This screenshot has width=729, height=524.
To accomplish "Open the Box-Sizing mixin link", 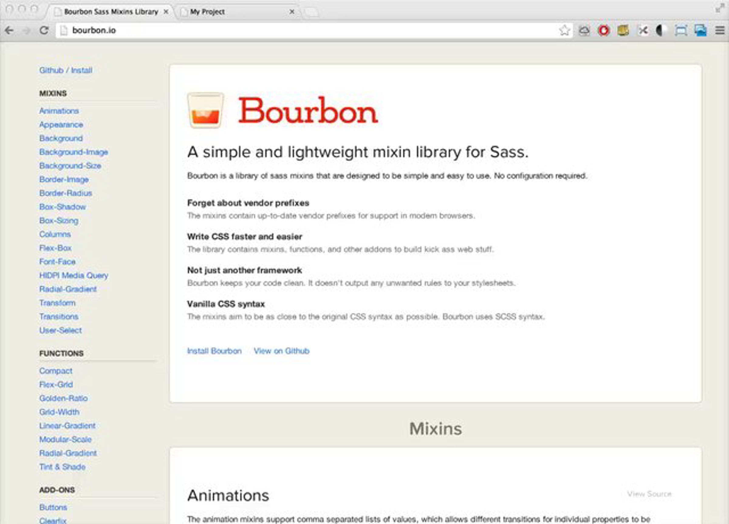I will tap(59, 221).
